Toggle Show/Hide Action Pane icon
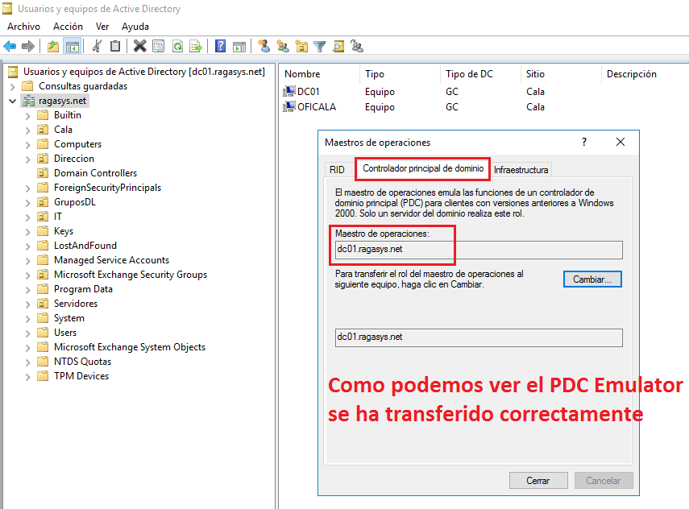 [x=239, y=46]
